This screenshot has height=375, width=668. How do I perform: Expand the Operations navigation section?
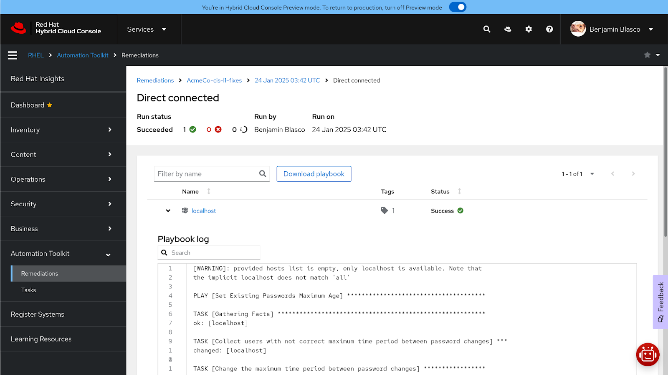[x=63, y=179]
